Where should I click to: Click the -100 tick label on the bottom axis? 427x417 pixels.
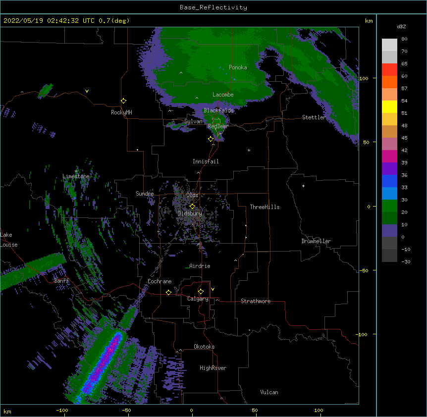[x=62, y=410]
